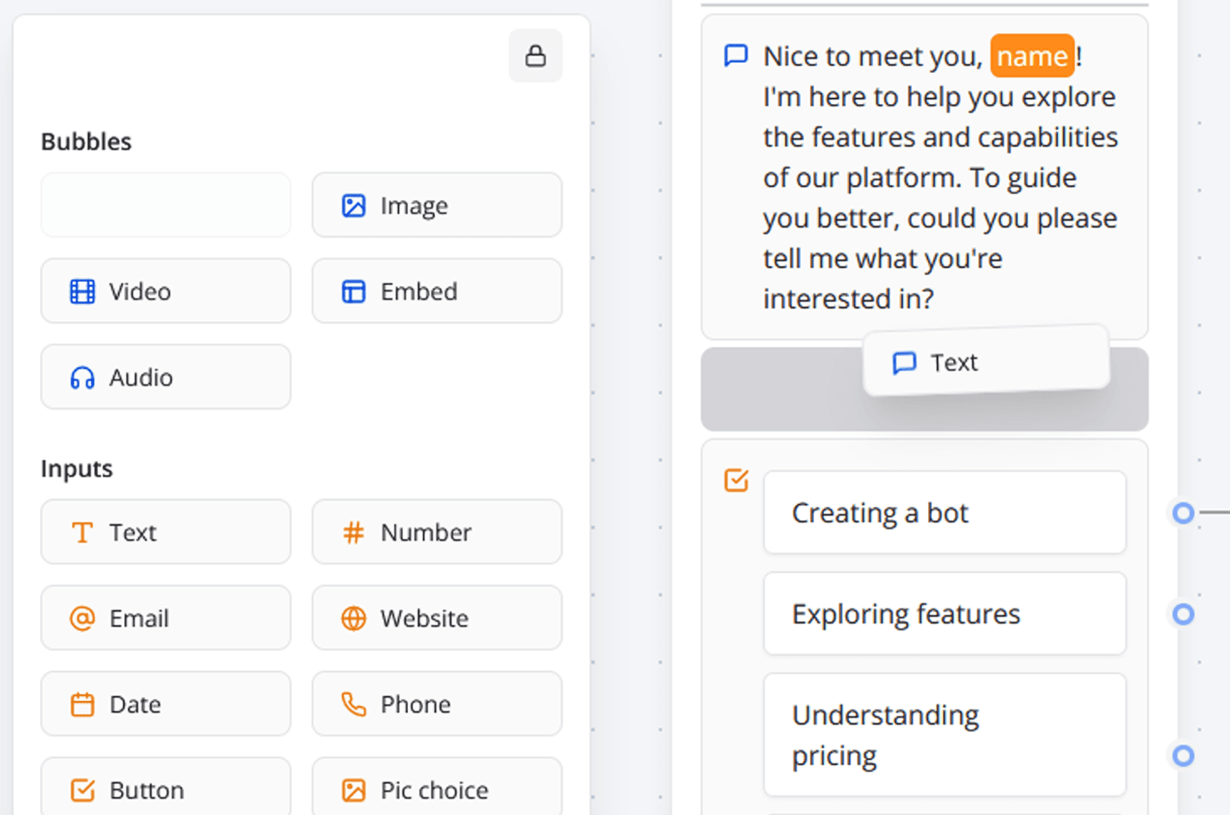Viewport: 1230px width, 815px height.
Task: Click the 'Exploring features' choice
Action: coord(944,614)
